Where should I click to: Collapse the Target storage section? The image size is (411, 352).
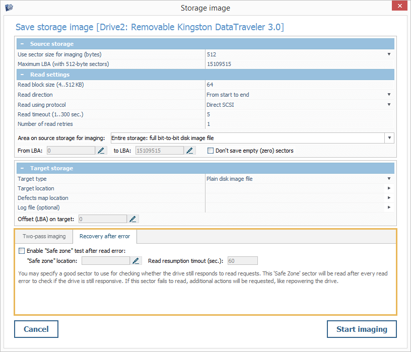(x=22, y=168)
